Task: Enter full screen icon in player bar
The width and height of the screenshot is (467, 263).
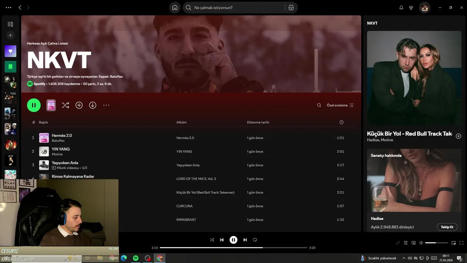Action: pyautogui.click(x=461, y=243)
